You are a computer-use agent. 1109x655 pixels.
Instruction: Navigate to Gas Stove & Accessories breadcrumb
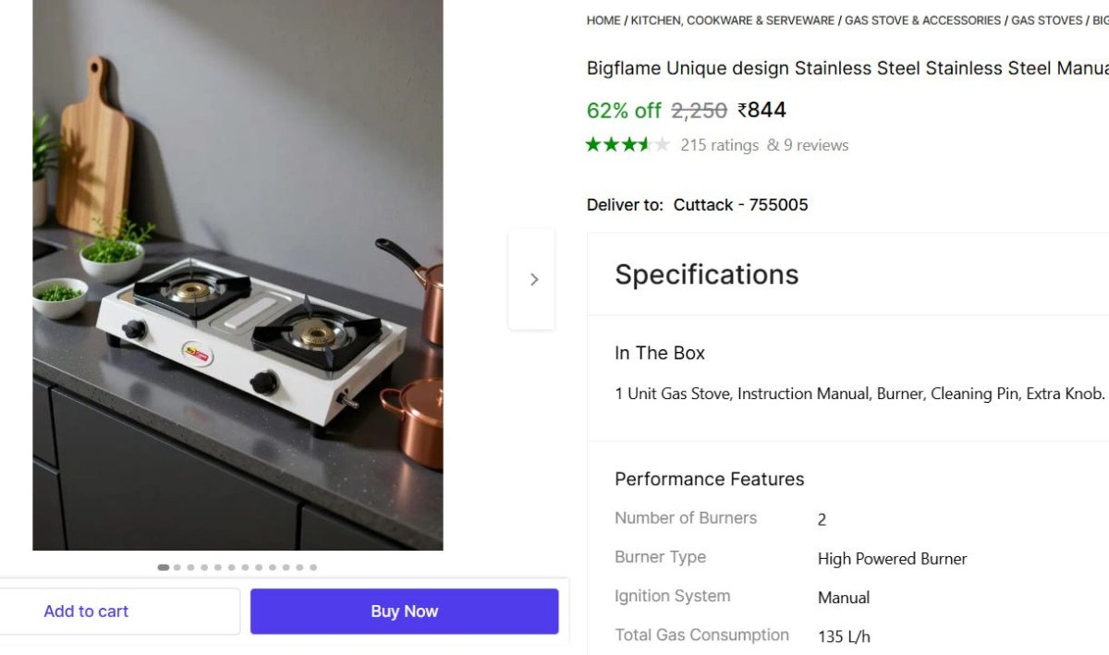[x=922, y=20]
